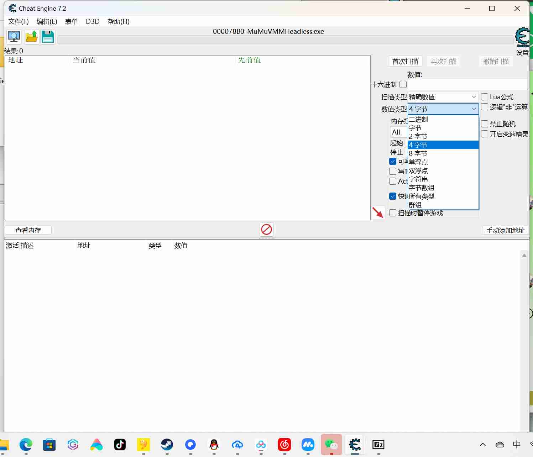The image size is (533, 457).
Task: Open Cheat Engine settings logo icon
Action: coord(523,38)
